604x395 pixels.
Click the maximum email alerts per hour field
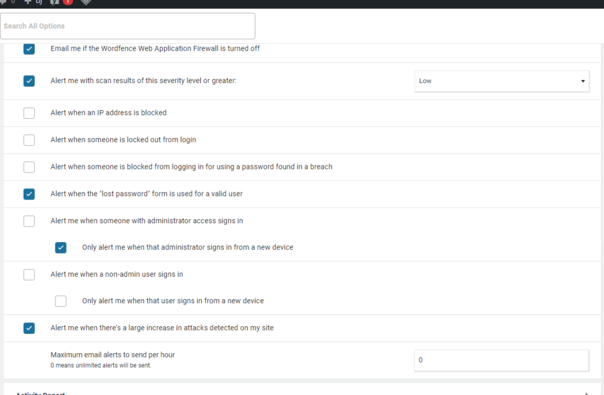click(x=501, y=360)
